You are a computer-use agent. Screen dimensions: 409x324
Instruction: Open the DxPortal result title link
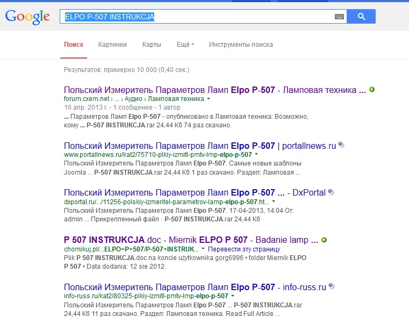click(195, 192)
